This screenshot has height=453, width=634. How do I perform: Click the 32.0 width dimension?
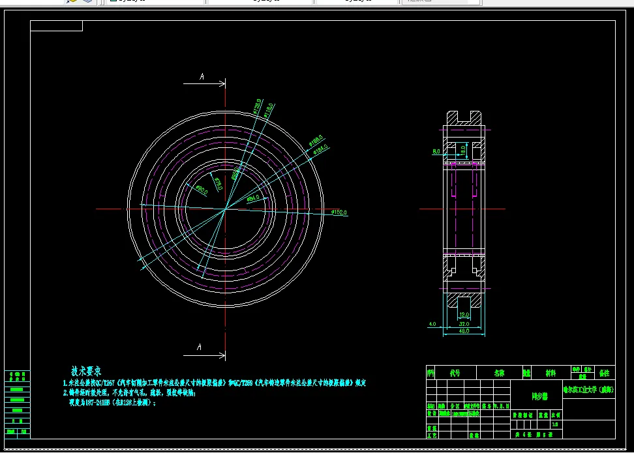[x=464, y=324]
